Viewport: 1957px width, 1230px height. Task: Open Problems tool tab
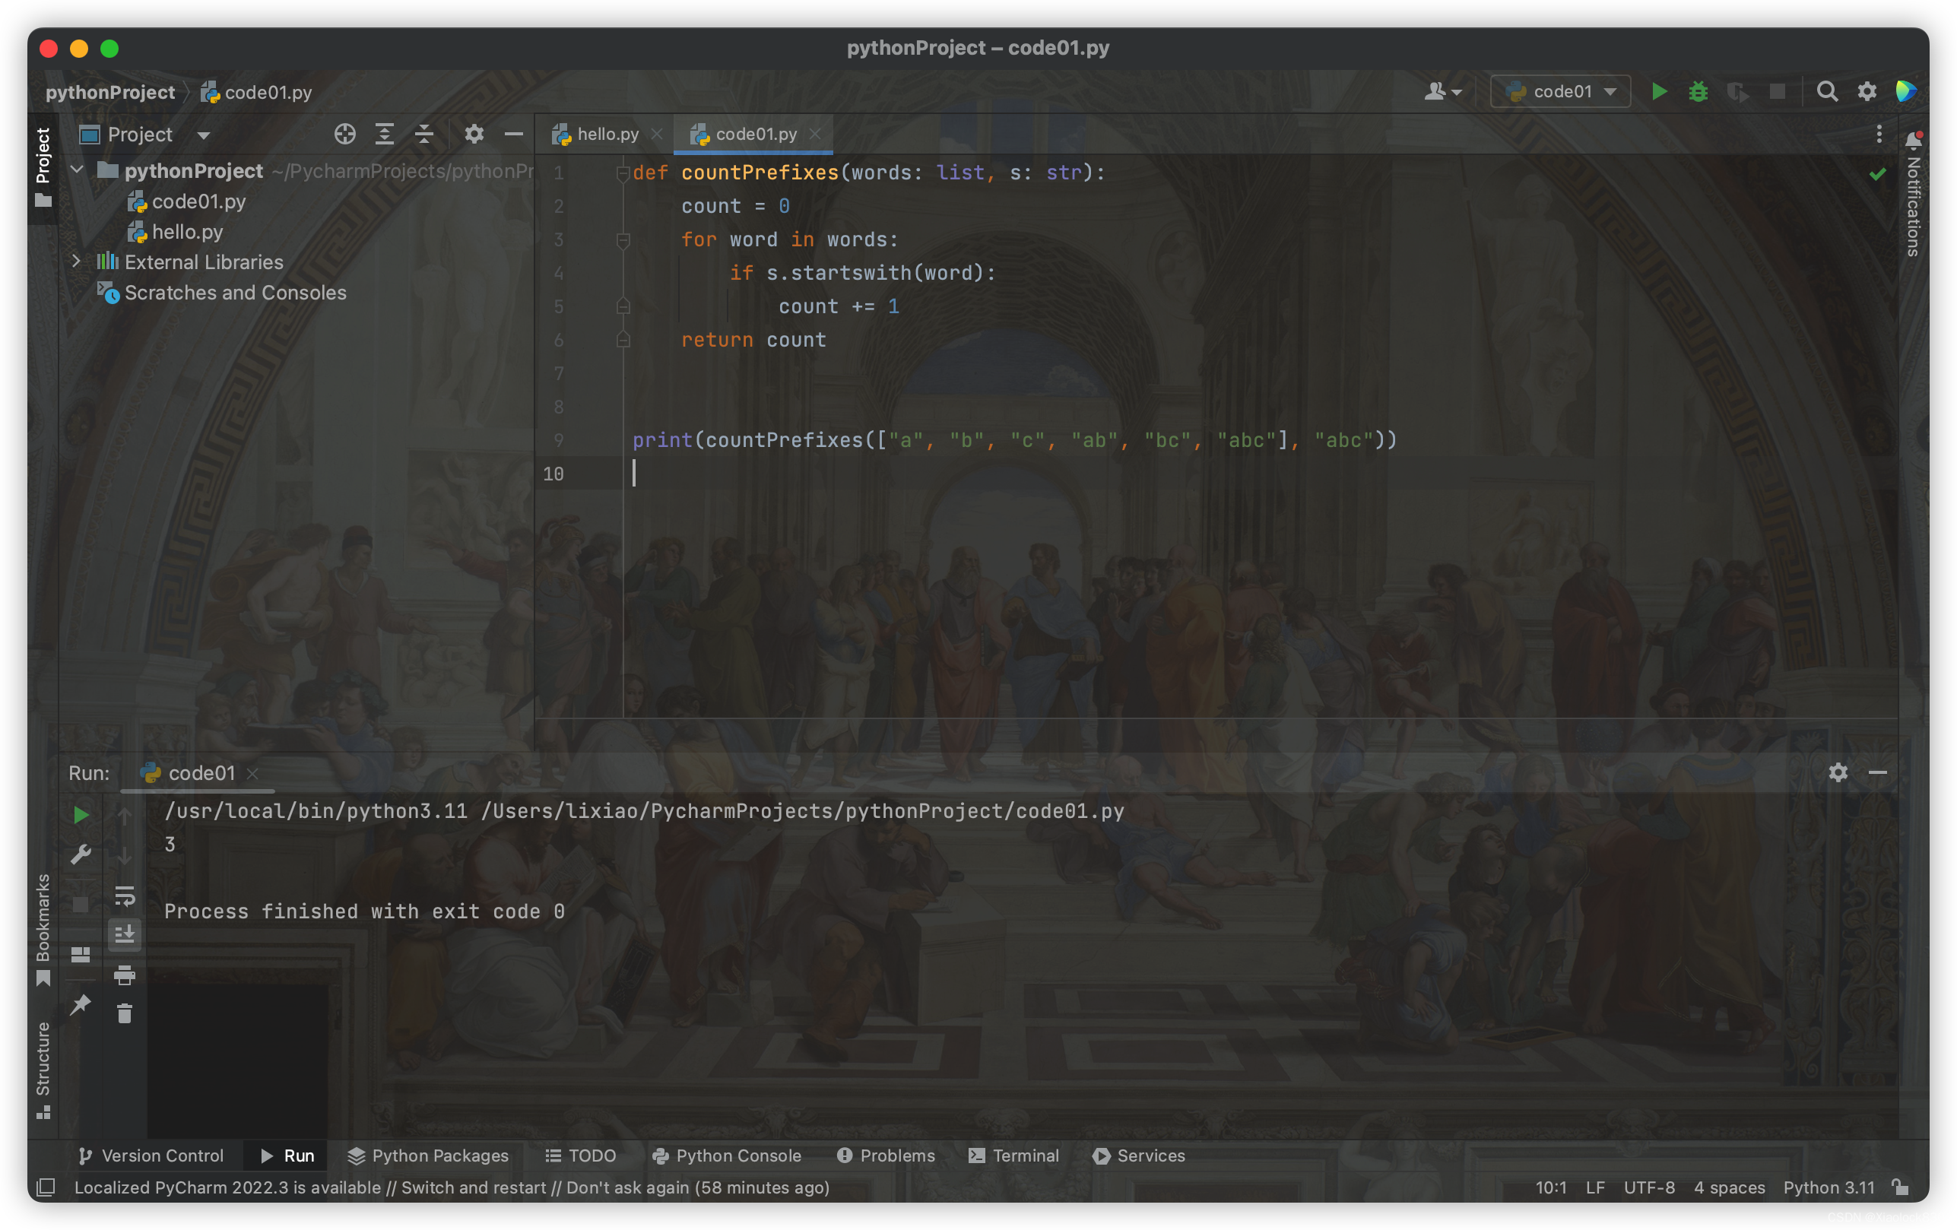[886, 1155]
